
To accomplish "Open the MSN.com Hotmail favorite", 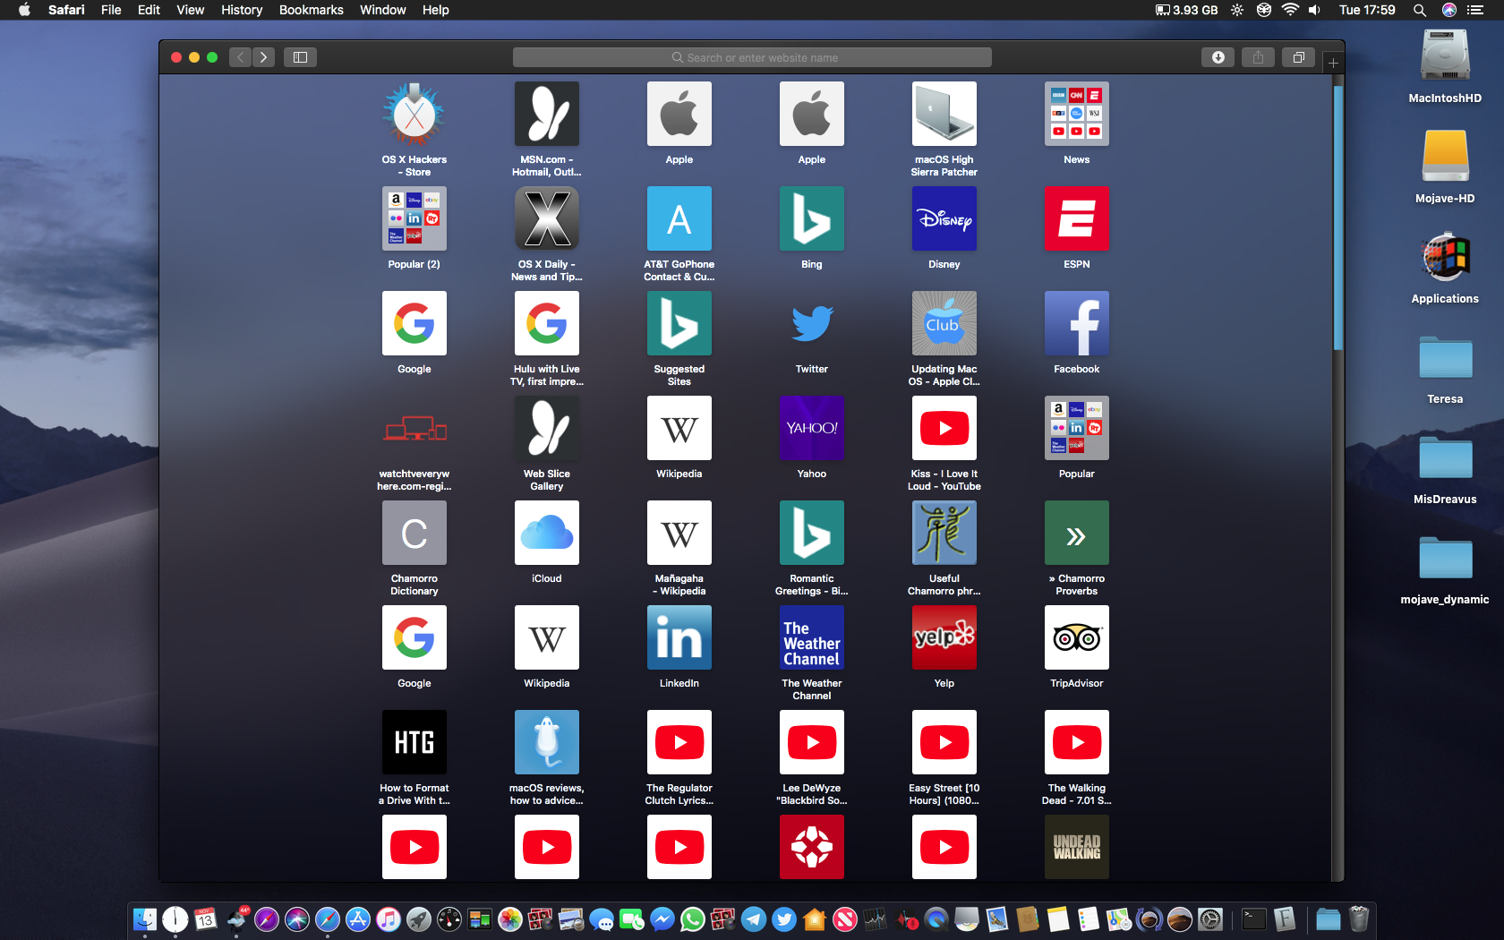I will pyautogui.click(x=547, y=114).
